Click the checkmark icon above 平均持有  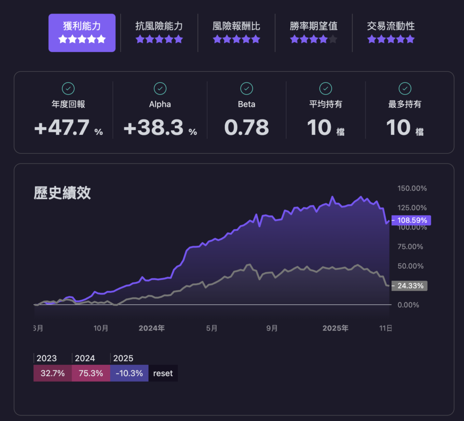pyautogui.click(x=325, y=88)
